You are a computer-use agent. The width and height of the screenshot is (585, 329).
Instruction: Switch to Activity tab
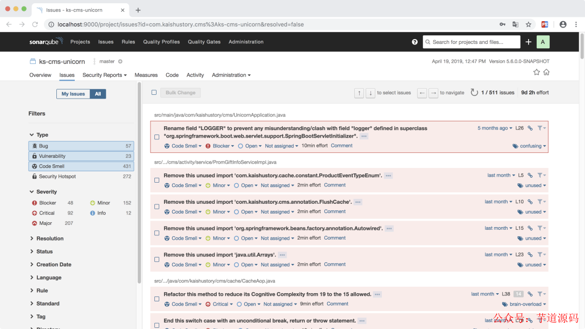click(x=195, y=75)
